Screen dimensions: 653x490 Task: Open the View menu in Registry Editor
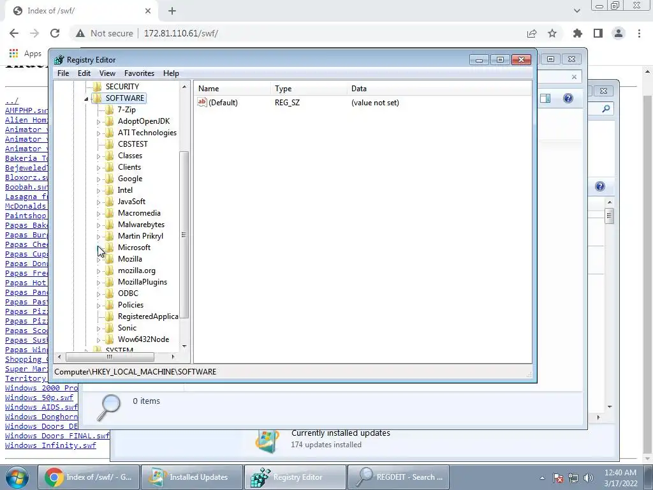pyautogui.click(x=107, y=73)
